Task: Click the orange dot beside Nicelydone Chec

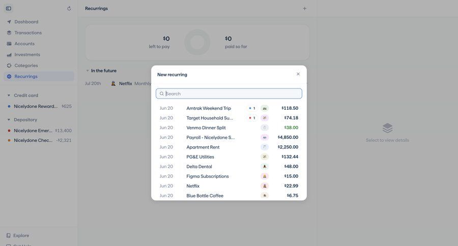Action: [9, 140]
